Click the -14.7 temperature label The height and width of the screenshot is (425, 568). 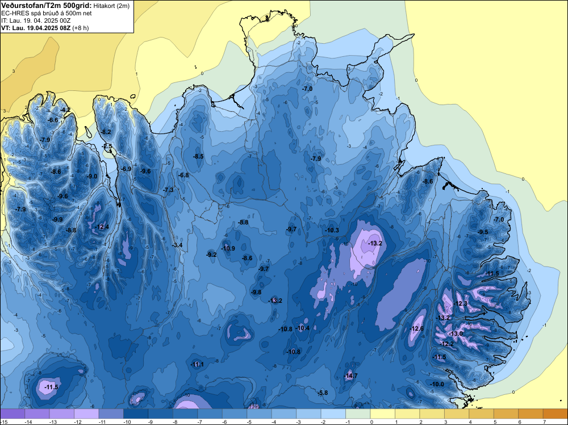[x=350, y=376]
